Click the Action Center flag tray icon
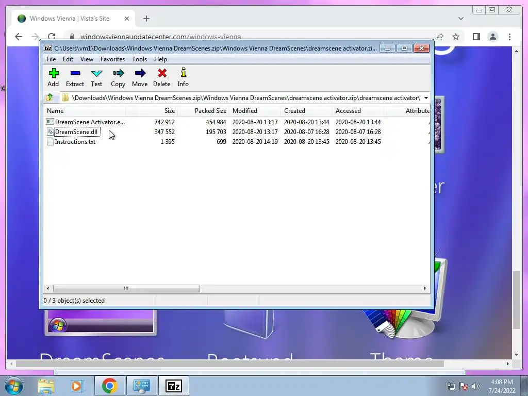Image resolution: width=528 pixels, height=396 pixels. (x=464, y=386)
